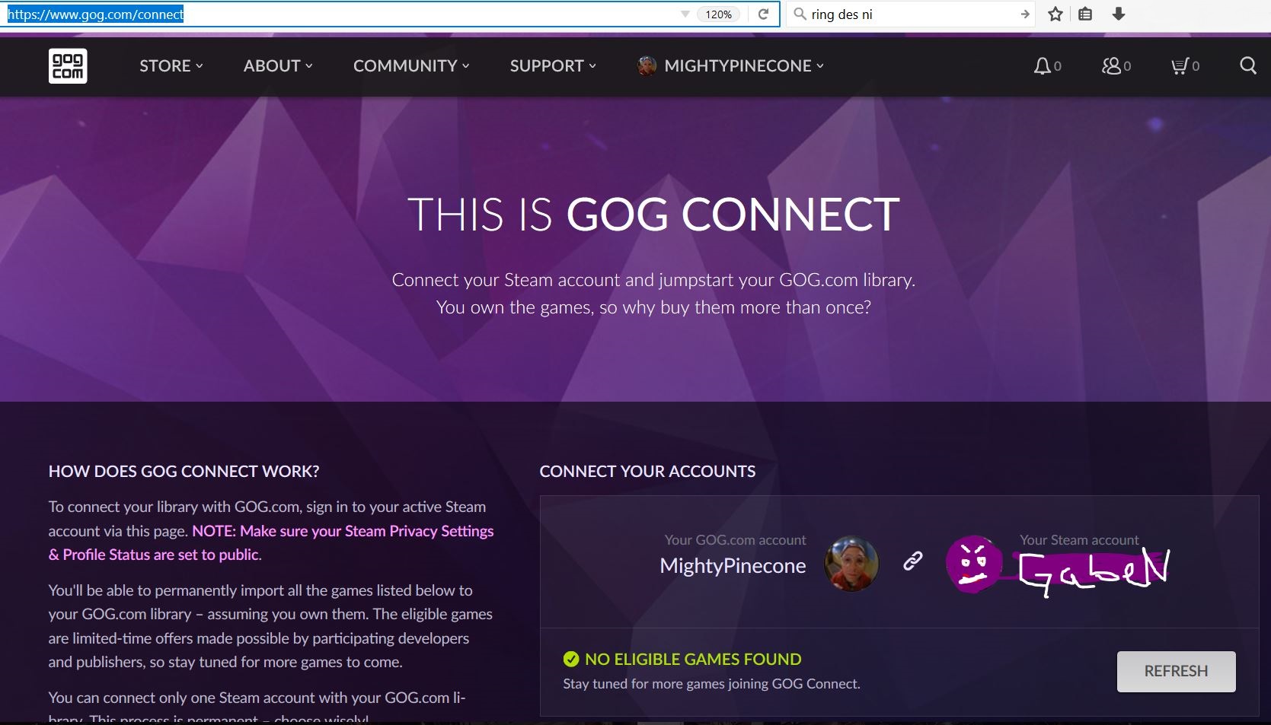Click 'Stay tuned for more games' text

pyautogui.click(x=711, y=683)
